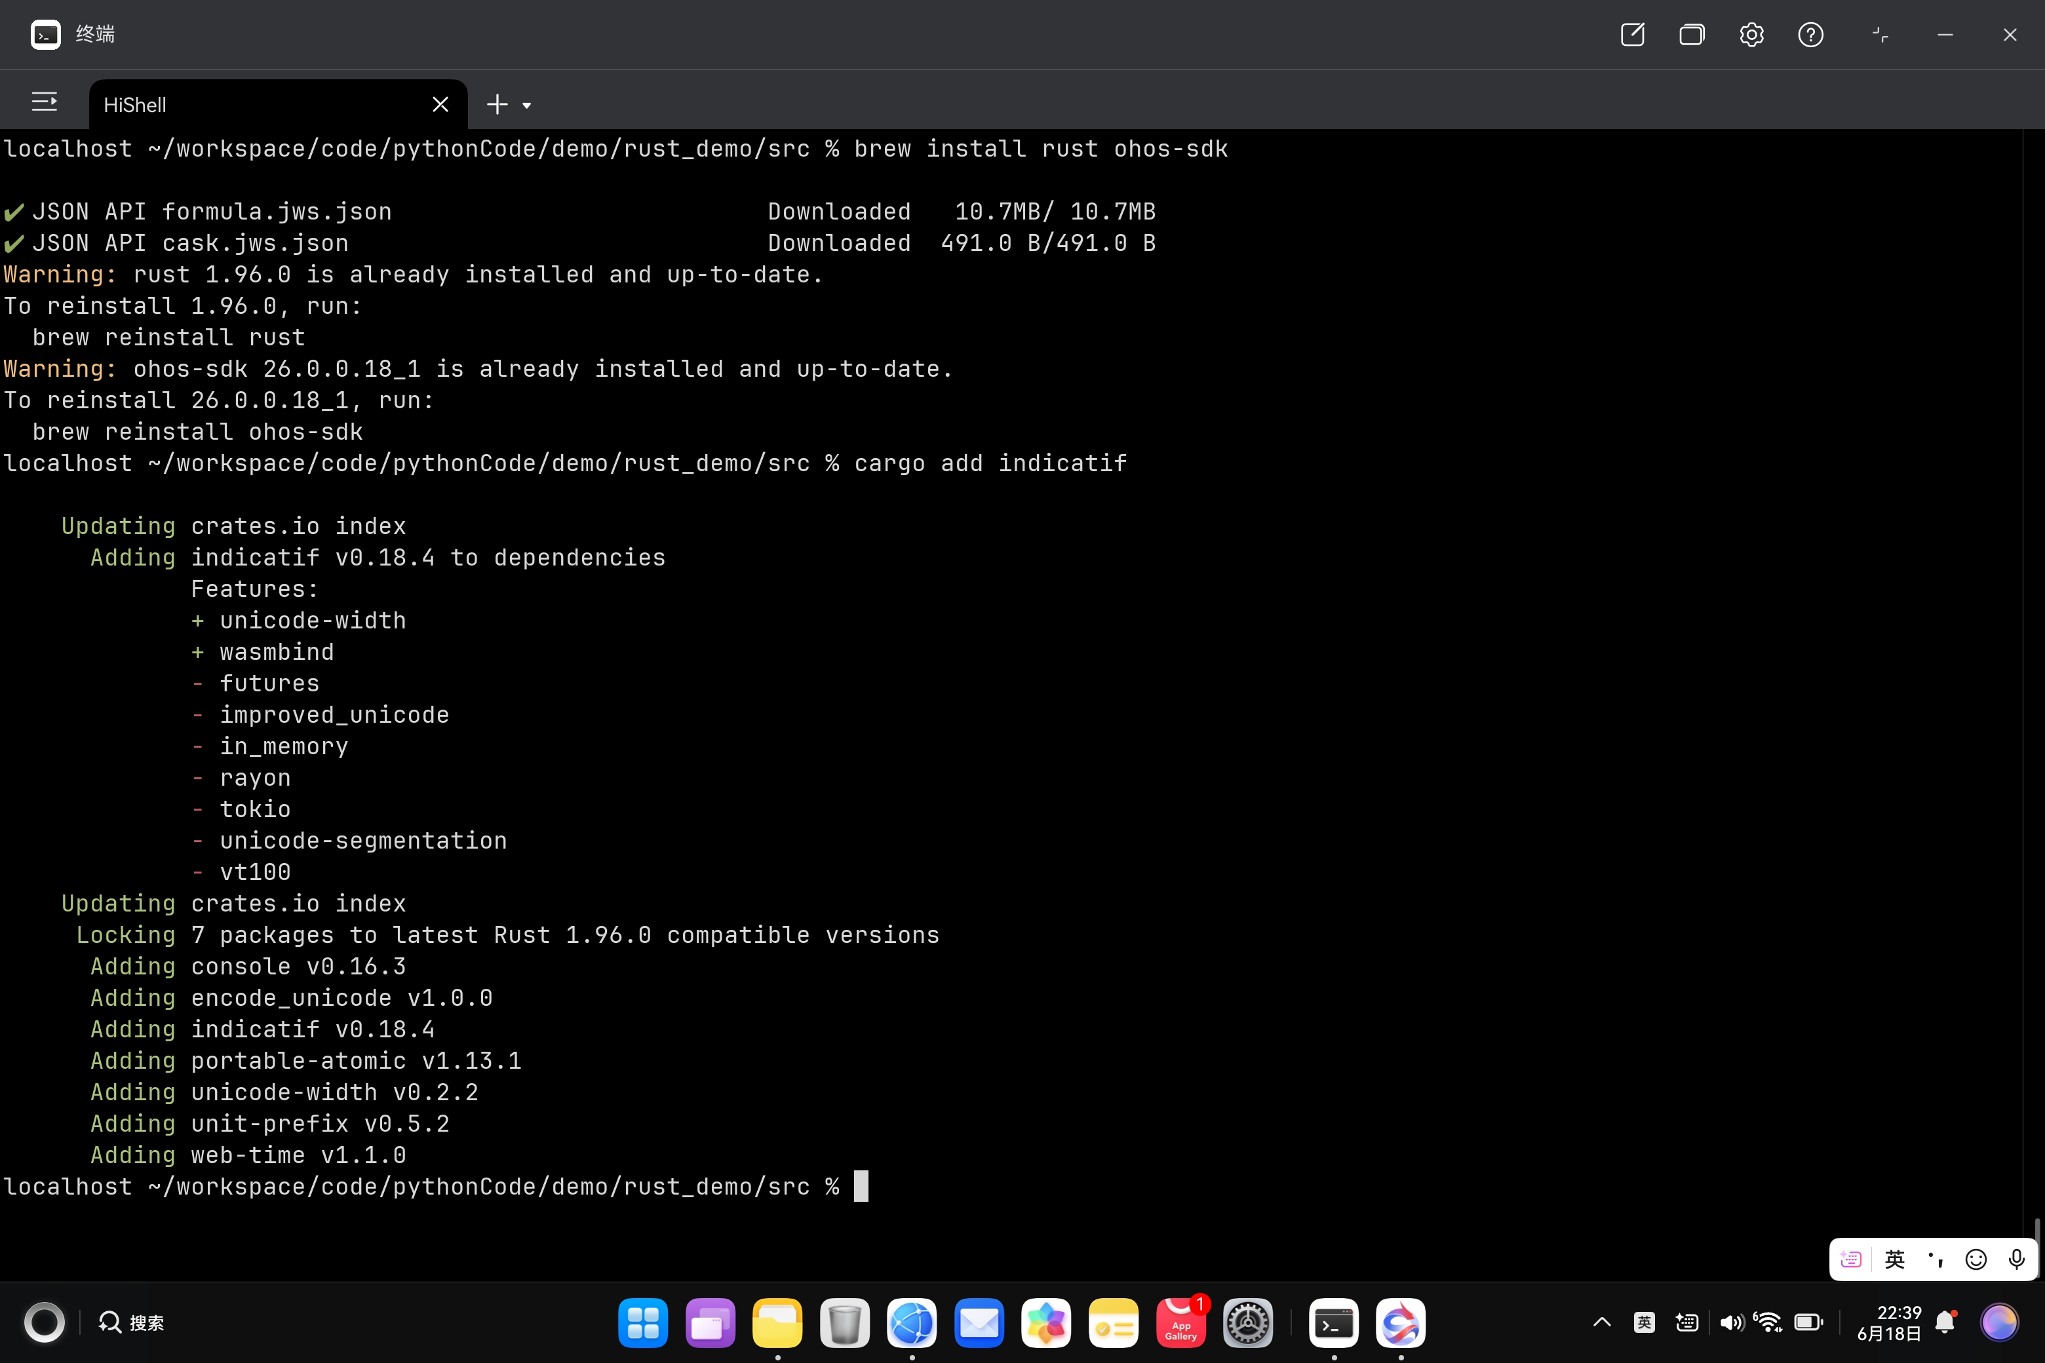This screenshot has height=1363, width=2045.
Task: Click the multi-window icon in title bar
Action: [x=1691, y=35]
